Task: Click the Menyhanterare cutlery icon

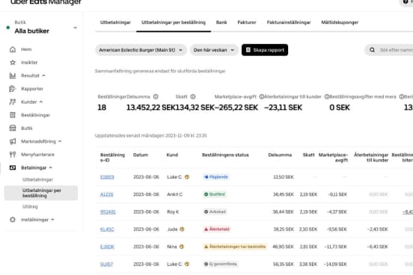Action: pyautogui.click(x=13, y=155)
